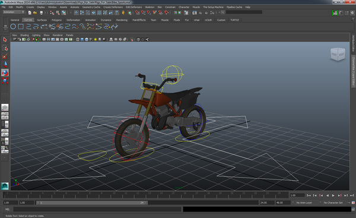Screen dimensions: 356x218
Task: Toggle select by component type icon
Action: [x=64, y=12]
